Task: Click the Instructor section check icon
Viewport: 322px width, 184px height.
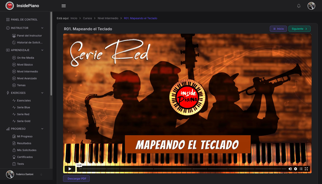Action: (8, 28)
